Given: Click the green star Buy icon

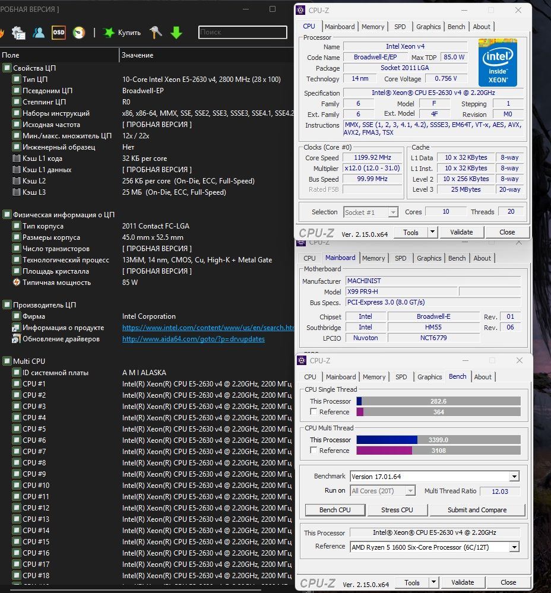Looking at the screenshot, I should point(109,33).
